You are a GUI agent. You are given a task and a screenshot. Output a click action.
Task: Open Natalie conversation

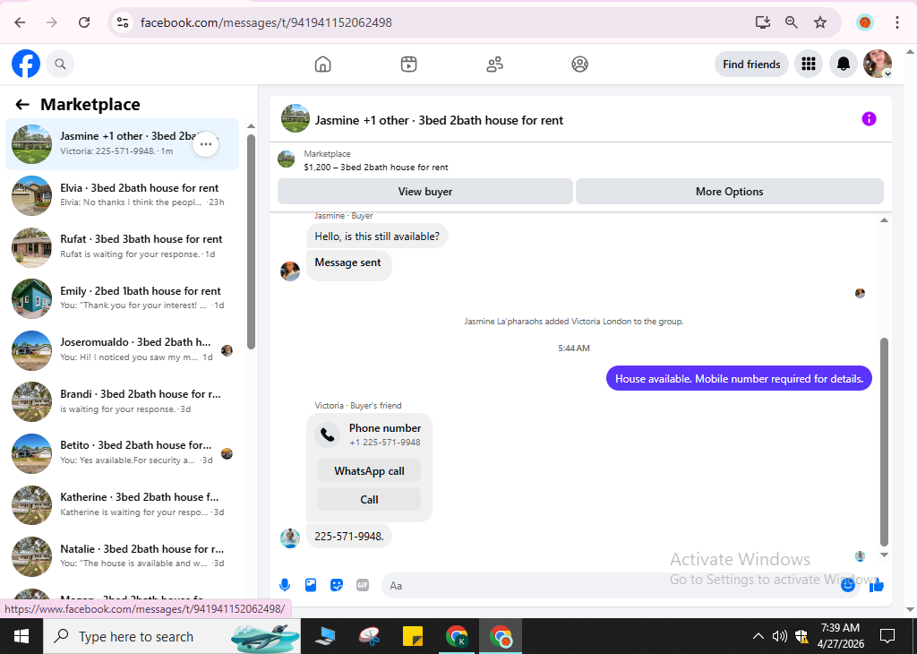click(122, 555)
